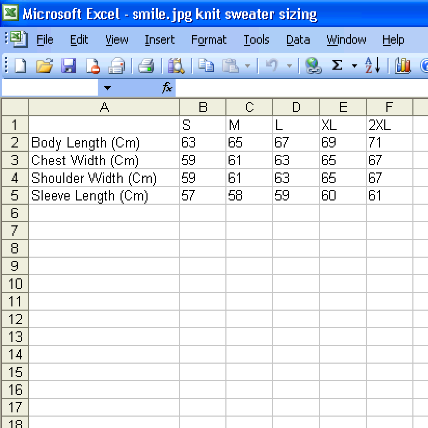Click the Copy icon in the toolbar
Screen dimensions: 428x428
[206, 65]
